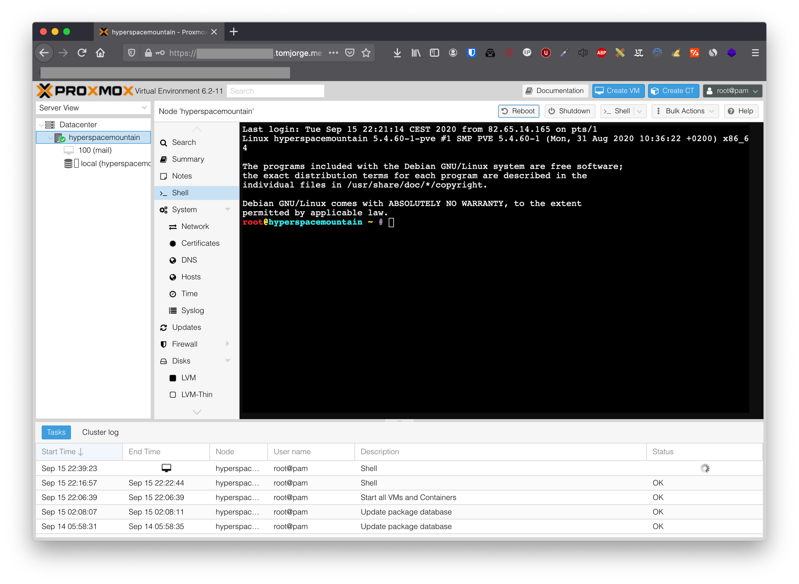Open Syslog view
799x584 pixels.
(x=197, y=311)
